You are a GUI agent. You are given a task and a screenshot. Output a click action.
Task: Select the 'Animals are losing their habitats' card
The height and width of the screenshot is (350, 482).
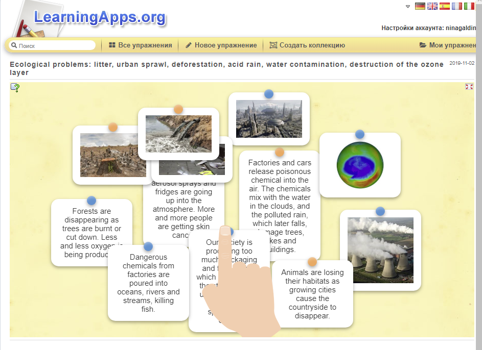tap(312, 294)
